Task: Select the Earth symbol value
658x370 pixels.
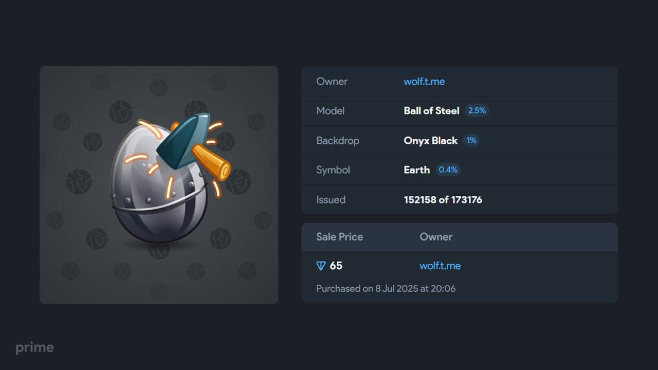Action: (x=416, y=170)
